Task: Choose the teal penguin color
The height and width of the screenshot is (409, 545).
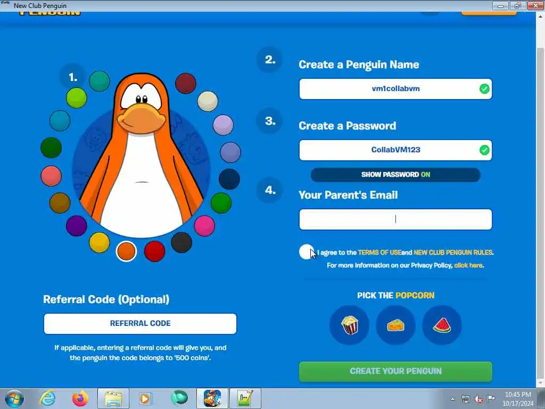Action: click(100, 81)
